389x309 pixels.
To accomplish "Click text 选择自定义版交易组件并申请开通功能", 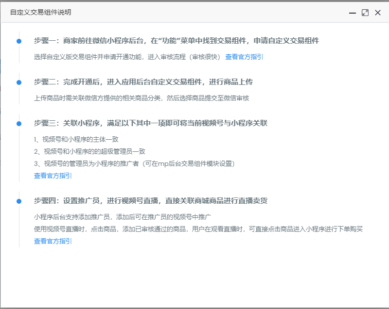I will point(88,57).
